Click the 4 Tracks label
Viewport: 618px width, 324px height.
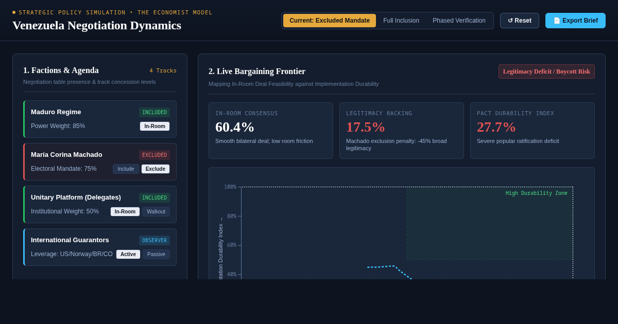163,70
